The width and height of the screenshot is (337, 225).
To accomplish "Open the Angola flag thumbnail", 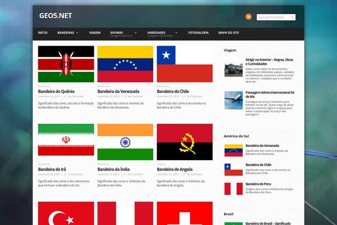I will pos(185,142).
